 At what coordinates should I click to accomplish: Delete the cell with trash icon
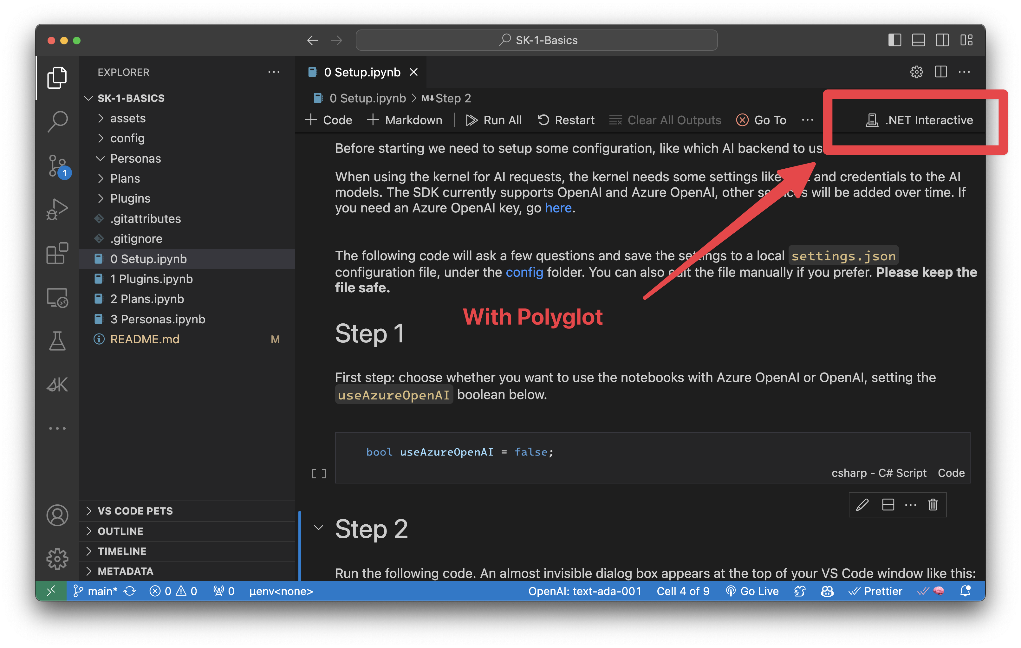point(933,505)
